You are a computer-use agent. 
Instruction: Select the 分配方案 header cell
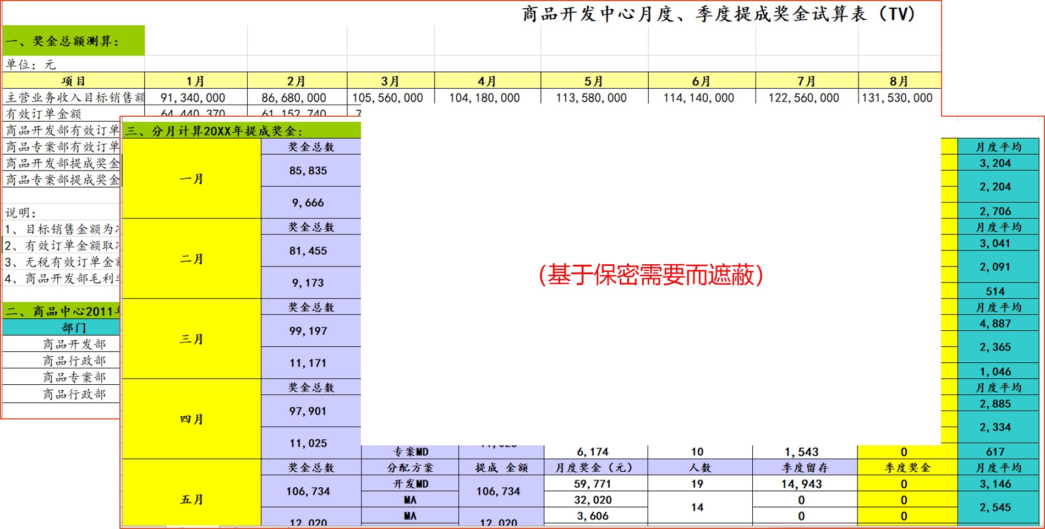pyautogui.click(x=409, y=466)
